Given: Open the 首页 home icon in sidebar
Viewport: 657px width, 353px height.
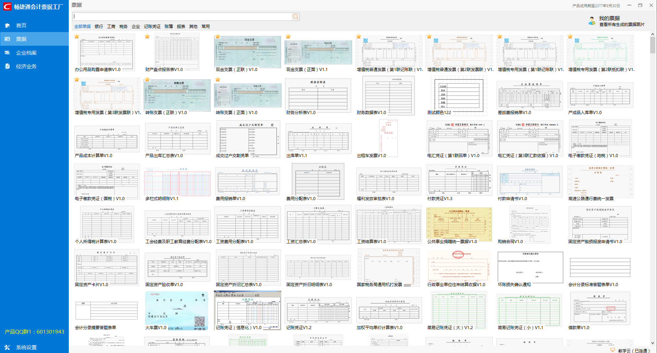Looking at the screenshot, I should (x=8, y=25).
